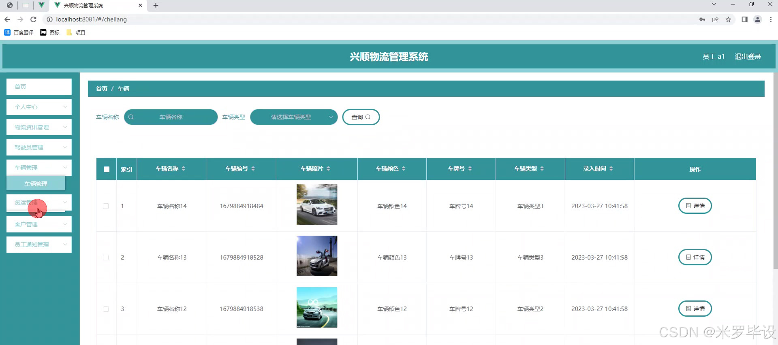This screenshot has height=345, width=778.
Task: Expand the 物流资讯管理 sidebar menu
Action: pyautogui.click(x=39, y=127)
